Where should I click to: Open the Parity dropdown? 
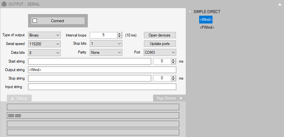[x=106, y=52]
